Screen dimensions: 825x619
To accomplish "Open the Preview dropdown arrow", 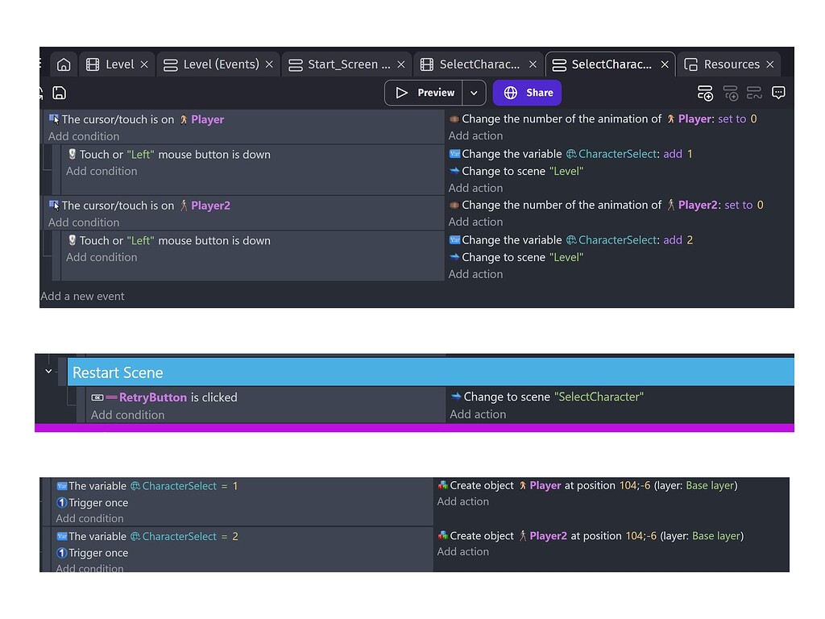I will click(474, 93).
